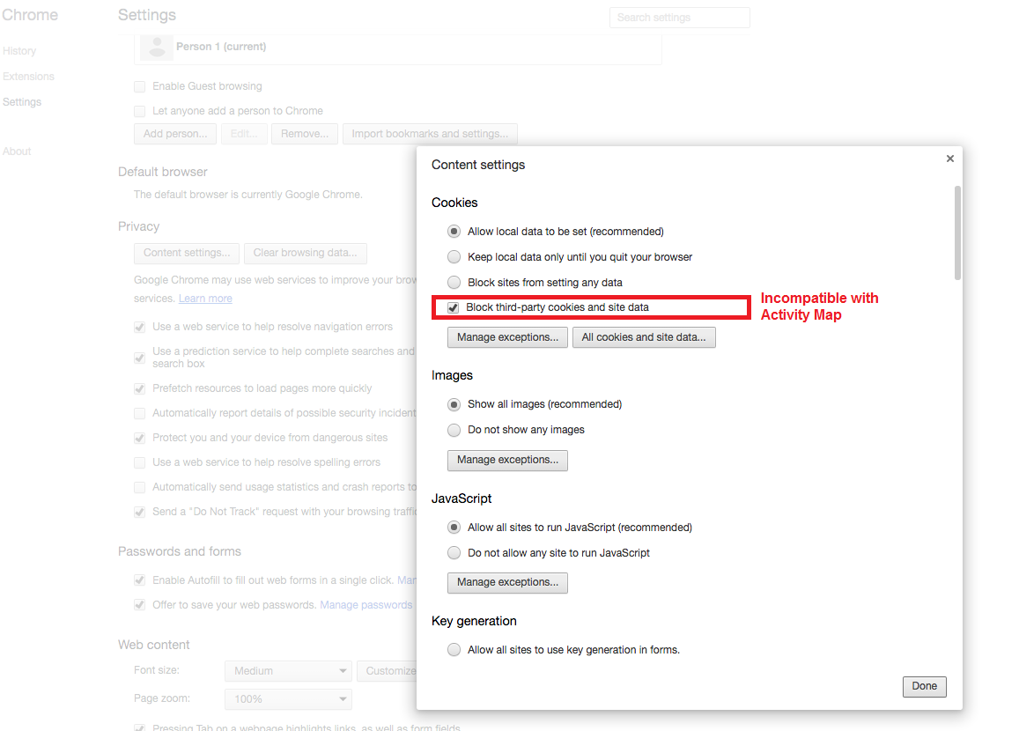Click Import bookmarks and settings button
Screen dimensions: 1019x731
click(430, 134)
